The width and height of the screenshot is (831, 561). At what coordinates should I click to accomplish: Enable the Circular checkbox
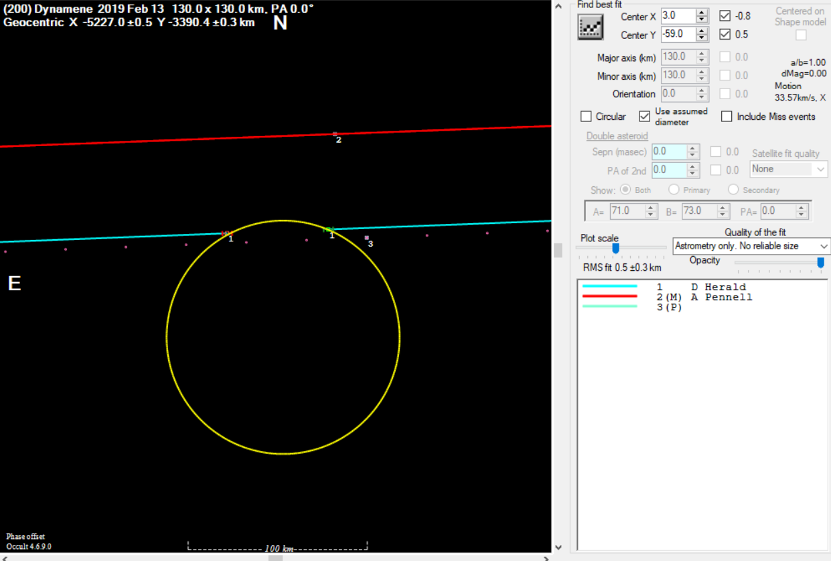click(586, 117)
